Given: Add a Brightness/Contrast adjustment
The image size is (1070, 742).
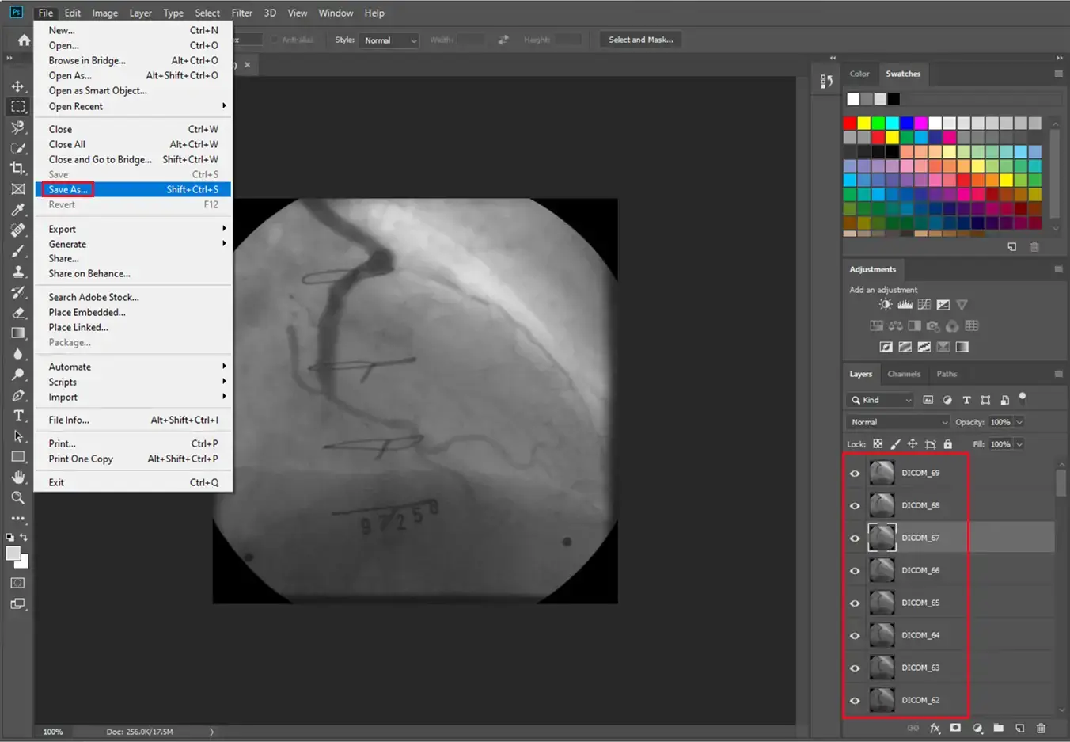Looking at the screenshot, I should (x=885, y=305).
